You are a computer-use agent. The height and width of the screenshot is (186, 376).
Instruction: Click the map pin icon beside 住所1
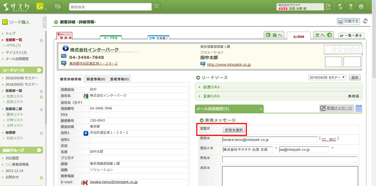[x=85, y=133]
